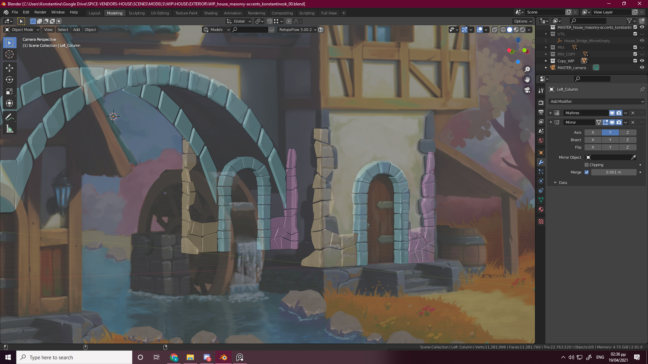Switch to the Sculpting workspace tab
Image resolution: width=648 pixels, height=364 pixels.
(136, 13)
